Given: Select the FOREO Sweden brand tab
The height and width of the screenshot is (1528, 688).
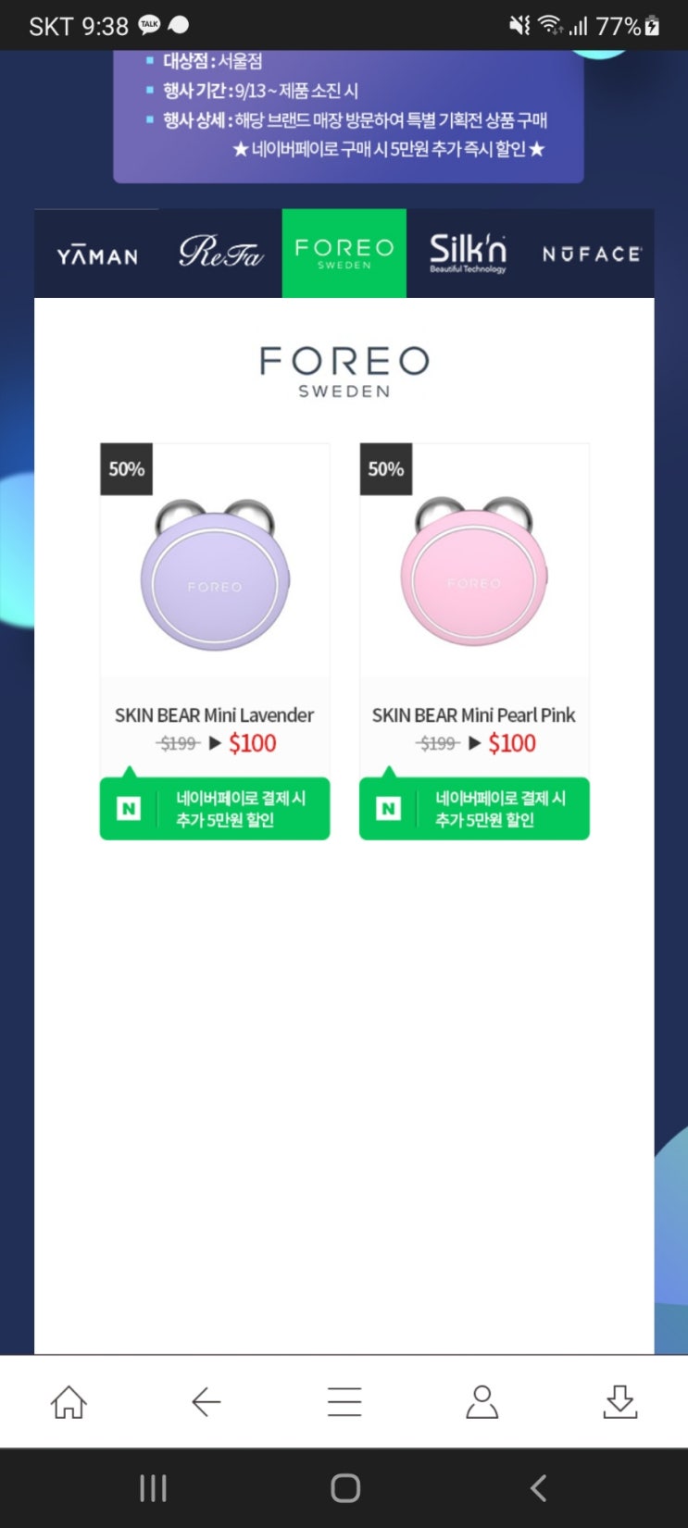Looking at the screenshot, I should (344, 254).
